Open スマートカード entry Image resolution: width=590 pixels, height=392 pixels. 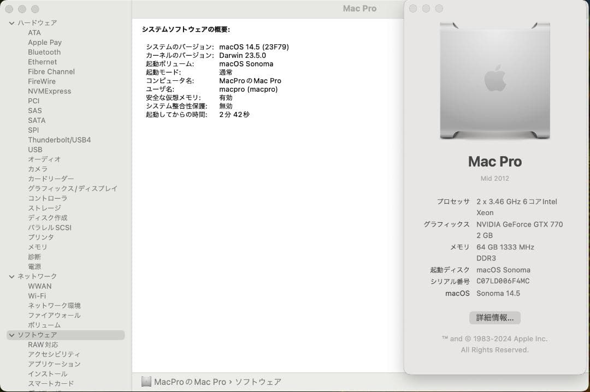pyautogui.click(x=51, y=384)
